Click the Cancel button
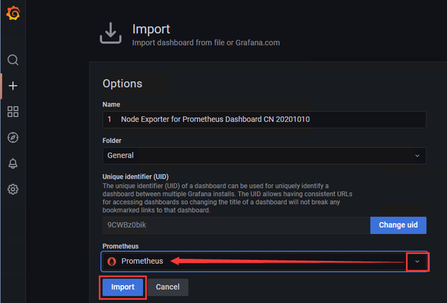 [168, 287]
